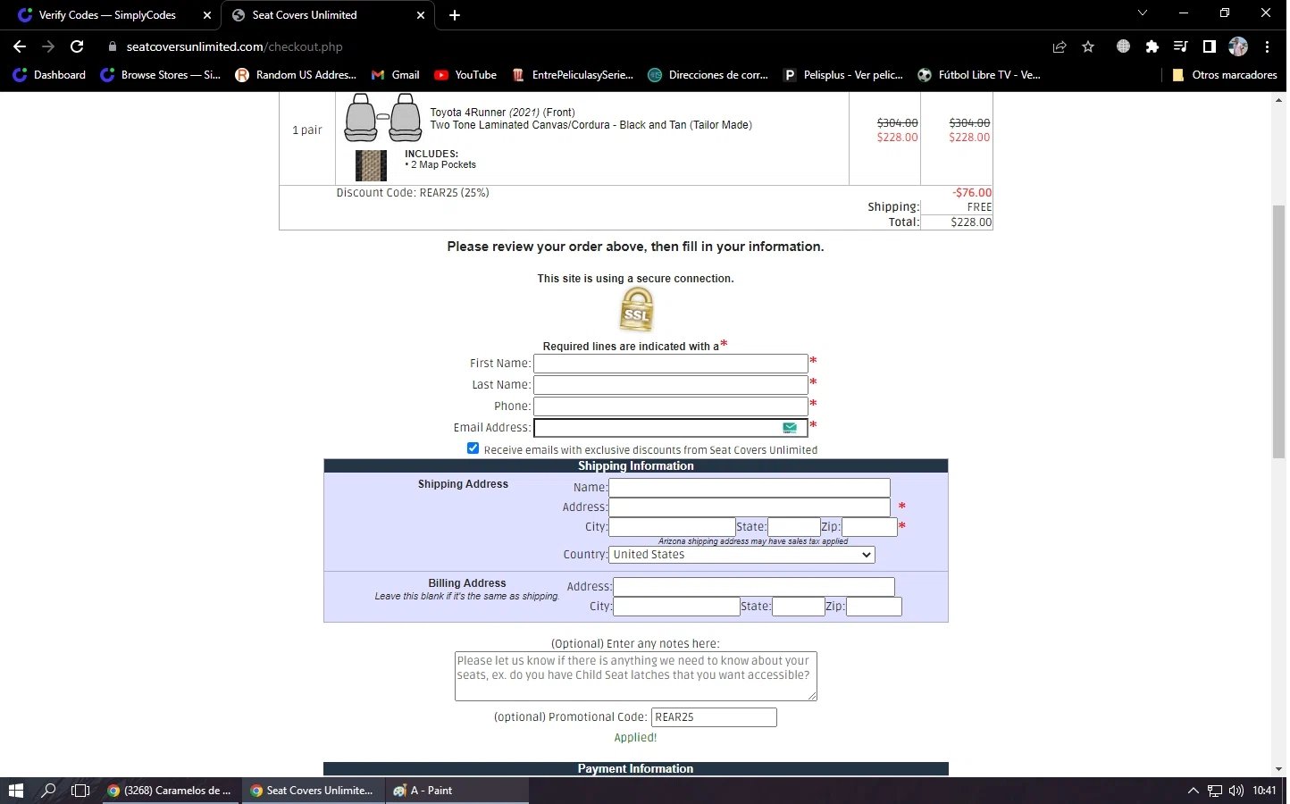Open the media control toolbar icon

coord(1181,46)
